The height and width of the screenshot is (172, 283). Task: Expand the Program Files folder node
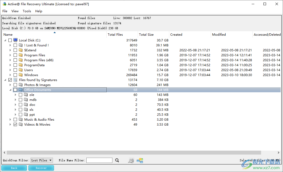(10, 55)
